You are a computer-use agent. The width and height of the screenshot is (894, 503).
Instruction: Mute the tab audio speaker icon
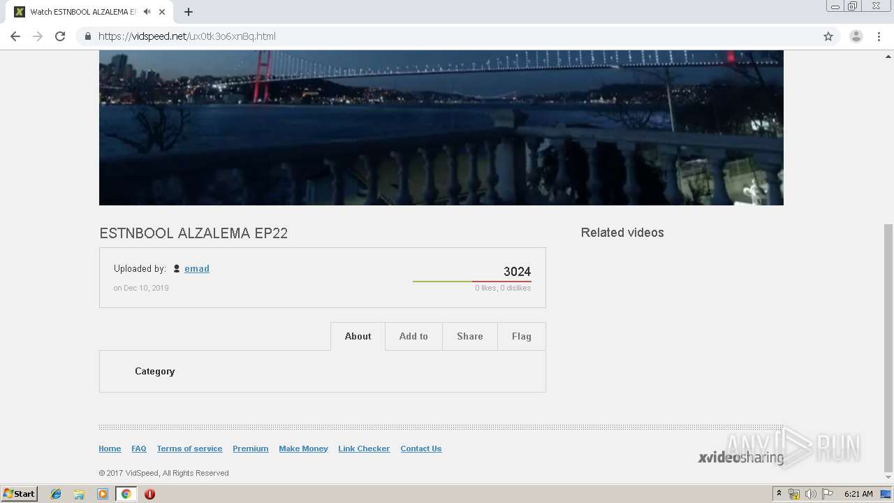tap(147, 12)
